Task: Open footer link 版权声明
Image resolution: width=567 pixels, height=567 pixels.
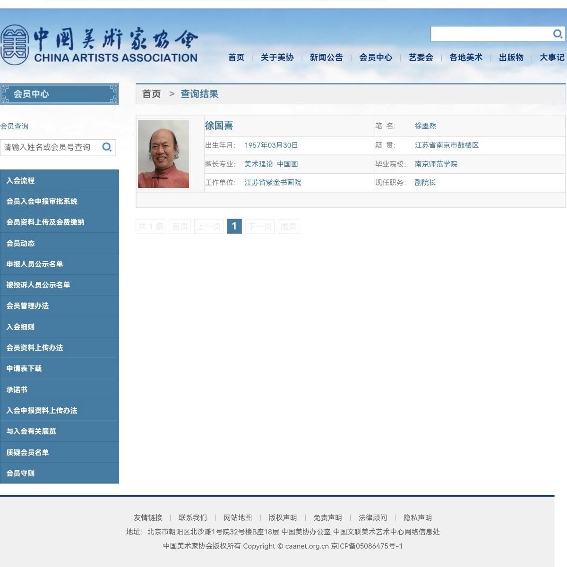Action: tap(283, 517)
